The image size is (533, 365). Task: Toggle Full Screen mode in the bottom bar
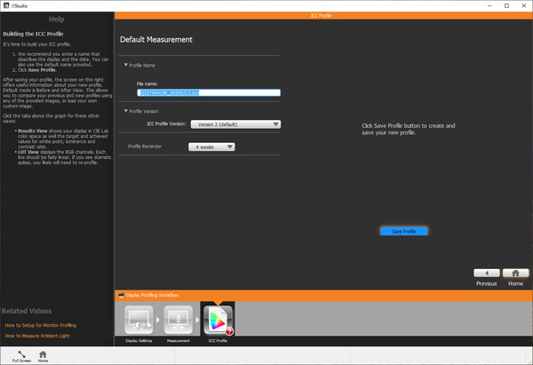21,355
